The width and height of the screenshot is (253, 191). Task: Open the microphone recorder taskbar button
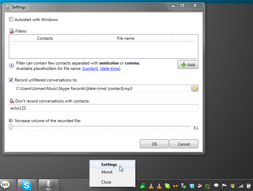[49, 185]
